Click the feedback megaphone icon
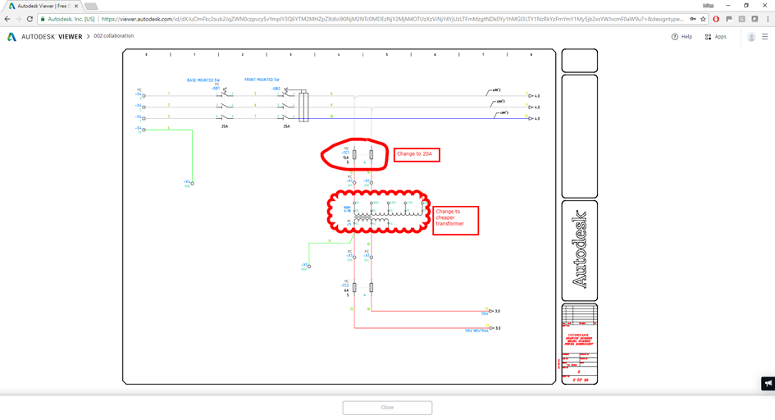 768,383
